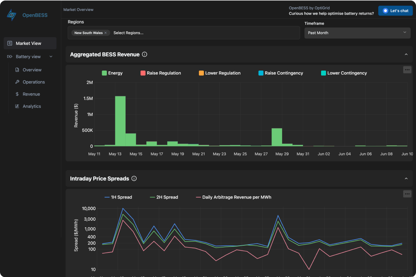Open the Past Month timeframe dropdown
This screenshot has height=277, width=416.
(x=357, y=33)
